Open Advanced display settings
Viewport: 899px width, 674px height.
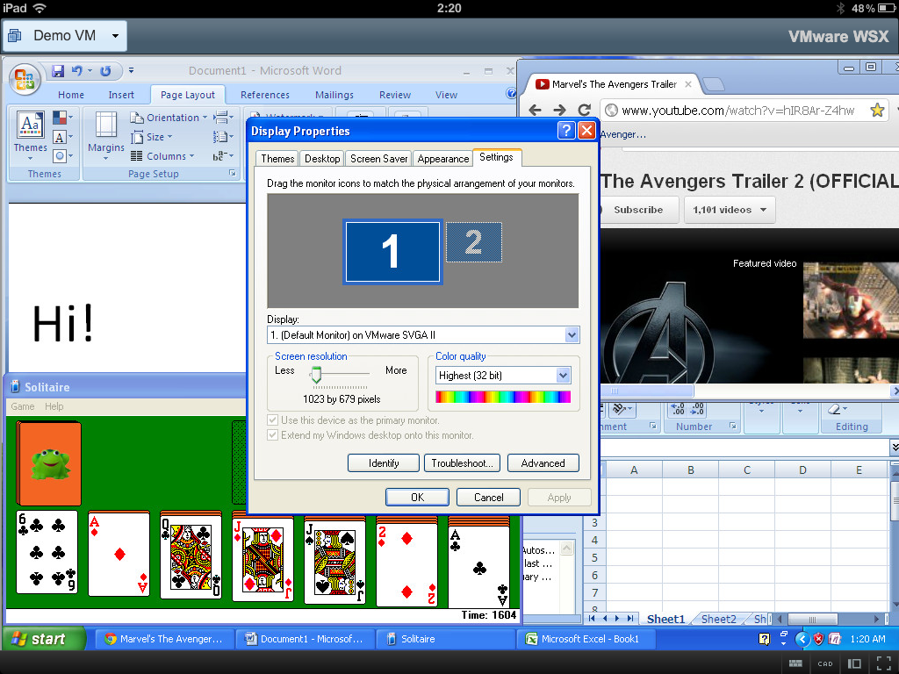click(543, 463)
